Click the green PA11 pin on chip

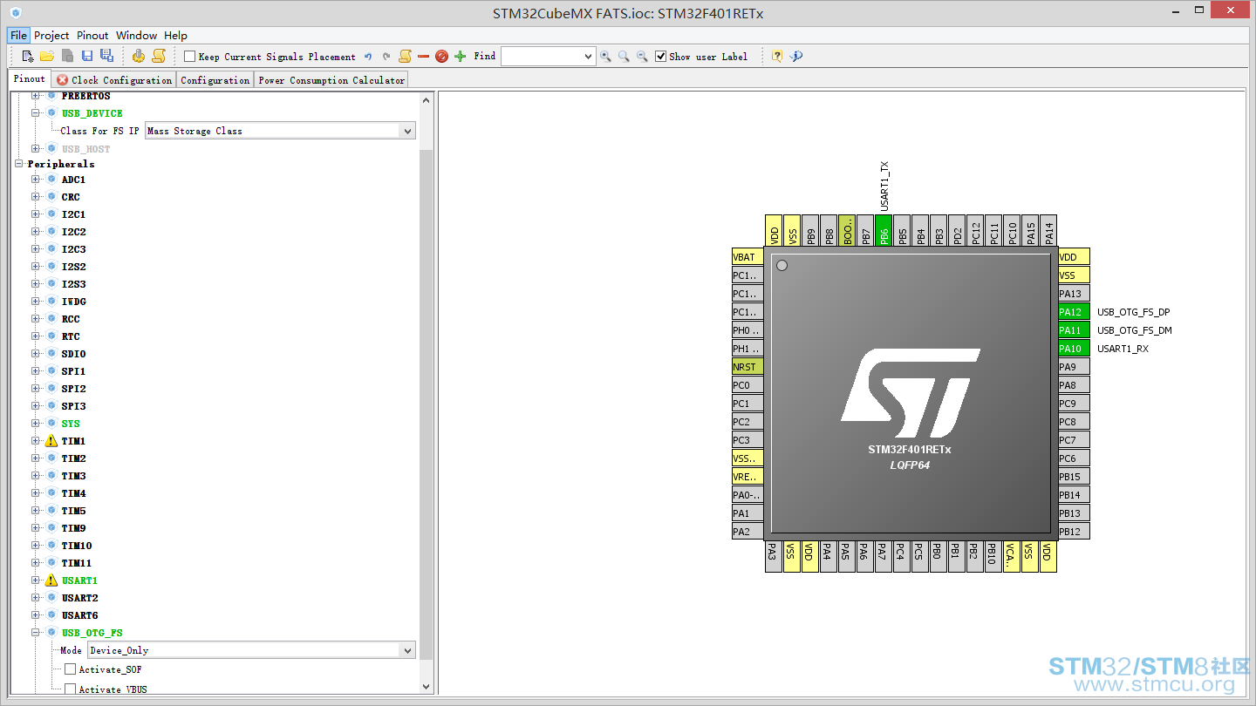1074,330
